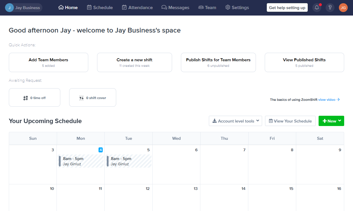Click the calendar icon beside Schedule

point(89,7)
